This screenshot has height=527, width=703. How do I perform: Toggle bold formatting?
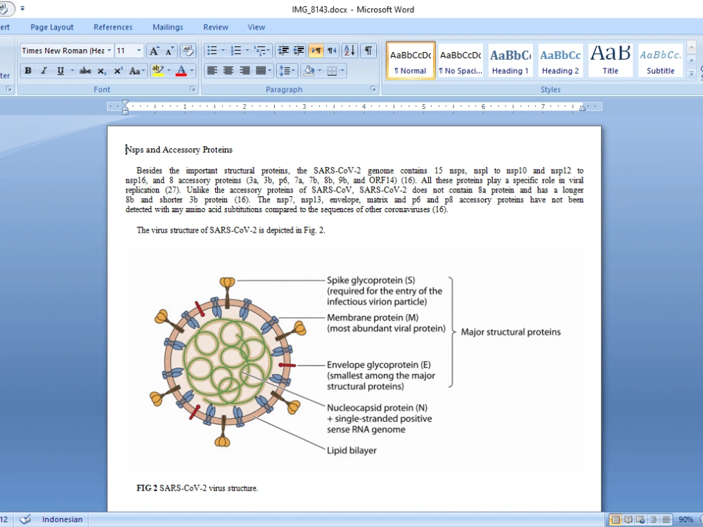point(28,70)
